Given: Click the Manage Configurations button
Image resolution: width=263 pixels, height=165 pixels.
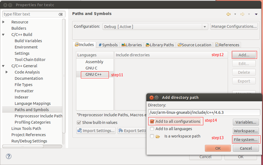Looking at the screenshot, I should click(x=234, y=26).
